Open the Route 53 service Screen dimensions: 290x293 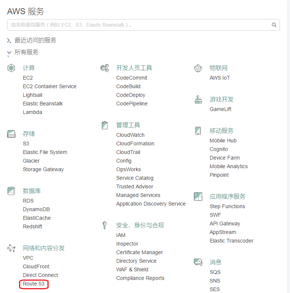(34, 284)
